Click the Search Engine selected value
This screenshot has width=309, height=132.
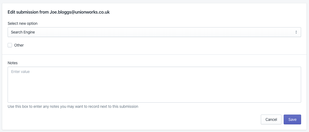[x=23, y=32]
